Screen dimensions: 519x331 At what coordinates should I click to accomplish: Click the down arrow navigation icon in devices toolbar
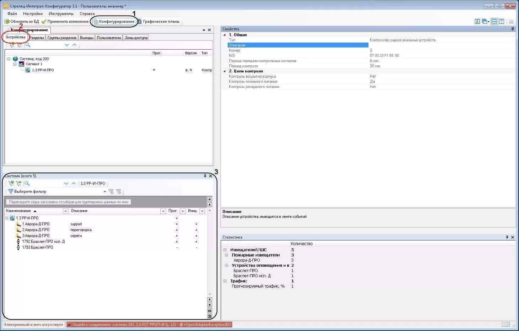click(x=67, y=45)
